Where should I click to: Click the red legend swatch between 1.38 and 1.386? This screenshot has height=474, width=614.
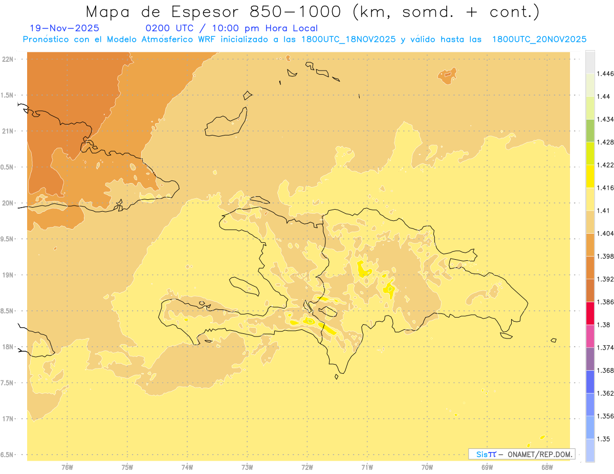point(590,313)
